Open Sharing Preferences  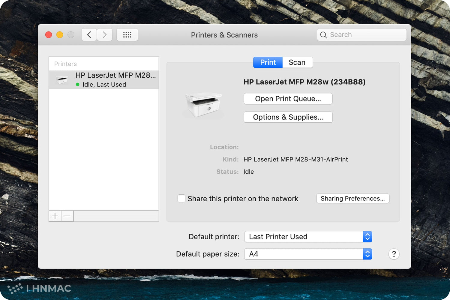(x=352, y=199)
